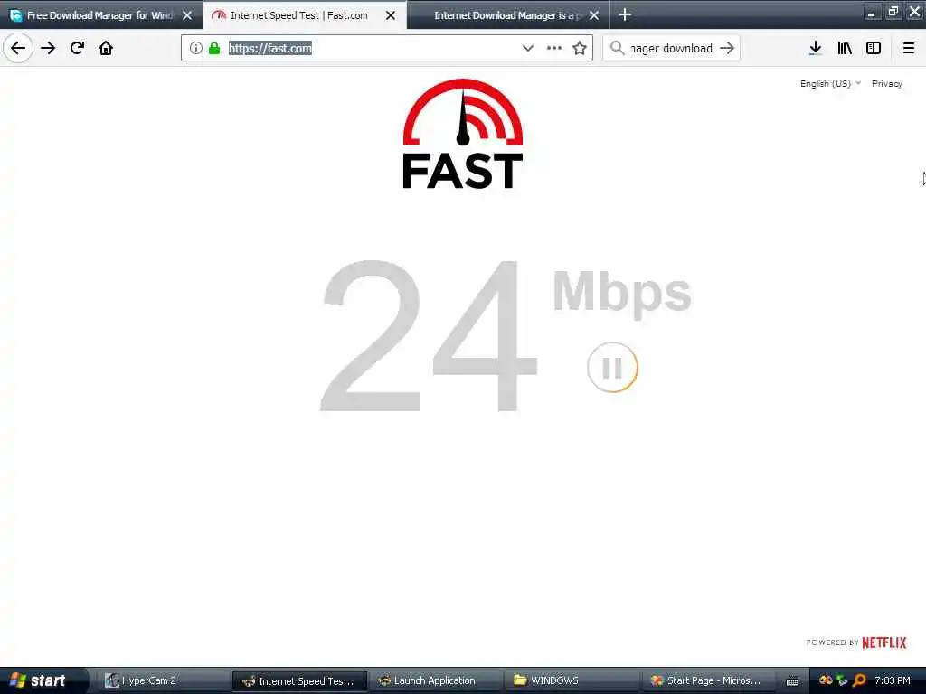Viewport: 926px width, 694px height.
Task: Click the fast.com URL address field
Action: (372, 49)
